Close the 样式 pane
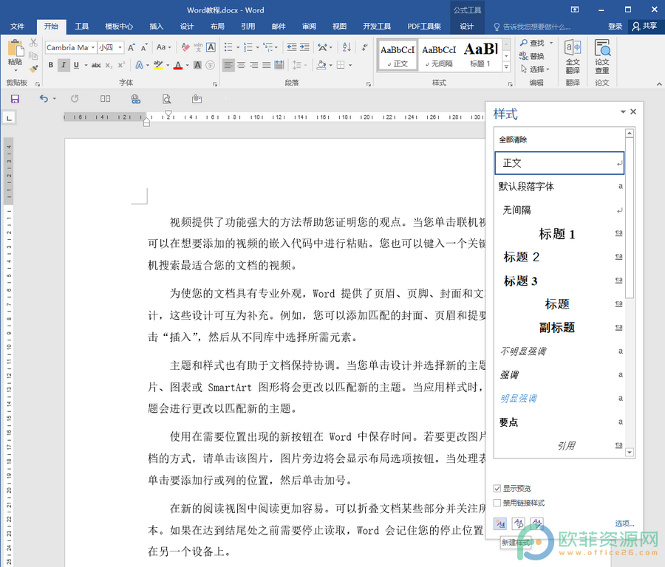The width and height of the screenshot is (665, 567). pos(633,111)
